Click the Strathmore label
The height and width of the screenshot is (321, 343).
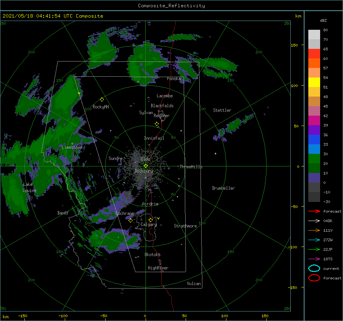point(185,226)
